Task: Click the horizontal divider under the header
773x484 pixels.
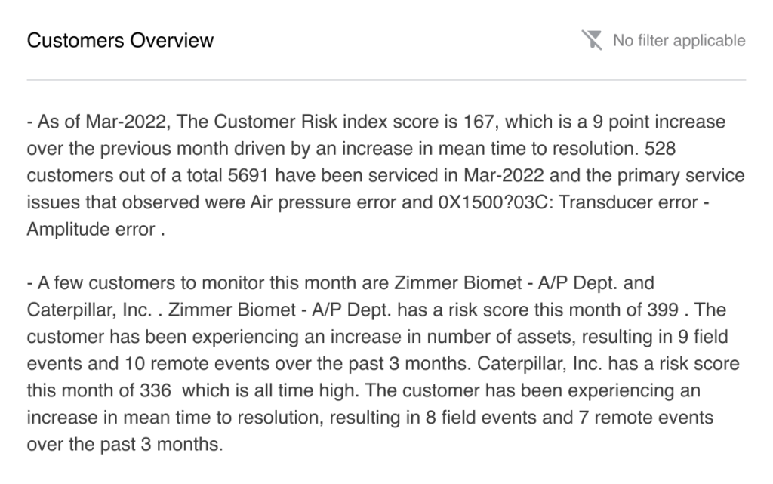Action: click(x=386, y=79)
